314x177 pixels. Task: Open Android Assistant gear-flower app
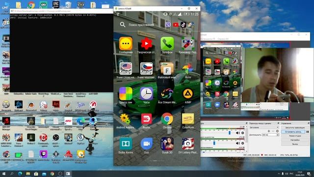(x=126, y=119)
